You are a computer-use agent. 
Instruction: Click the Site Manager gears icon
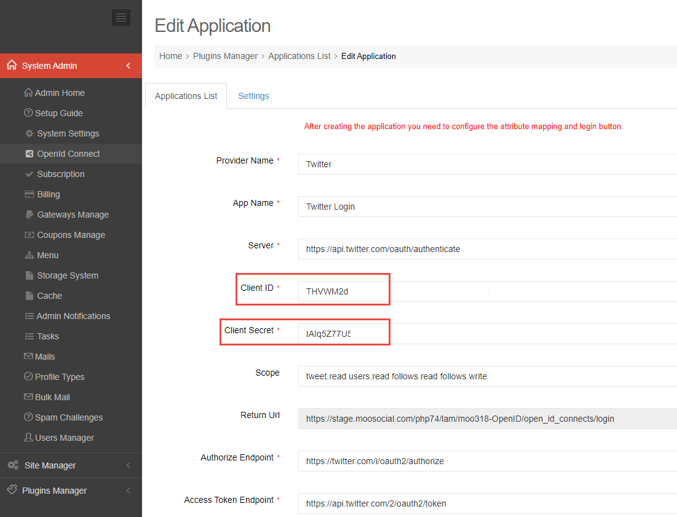(13, 465)
